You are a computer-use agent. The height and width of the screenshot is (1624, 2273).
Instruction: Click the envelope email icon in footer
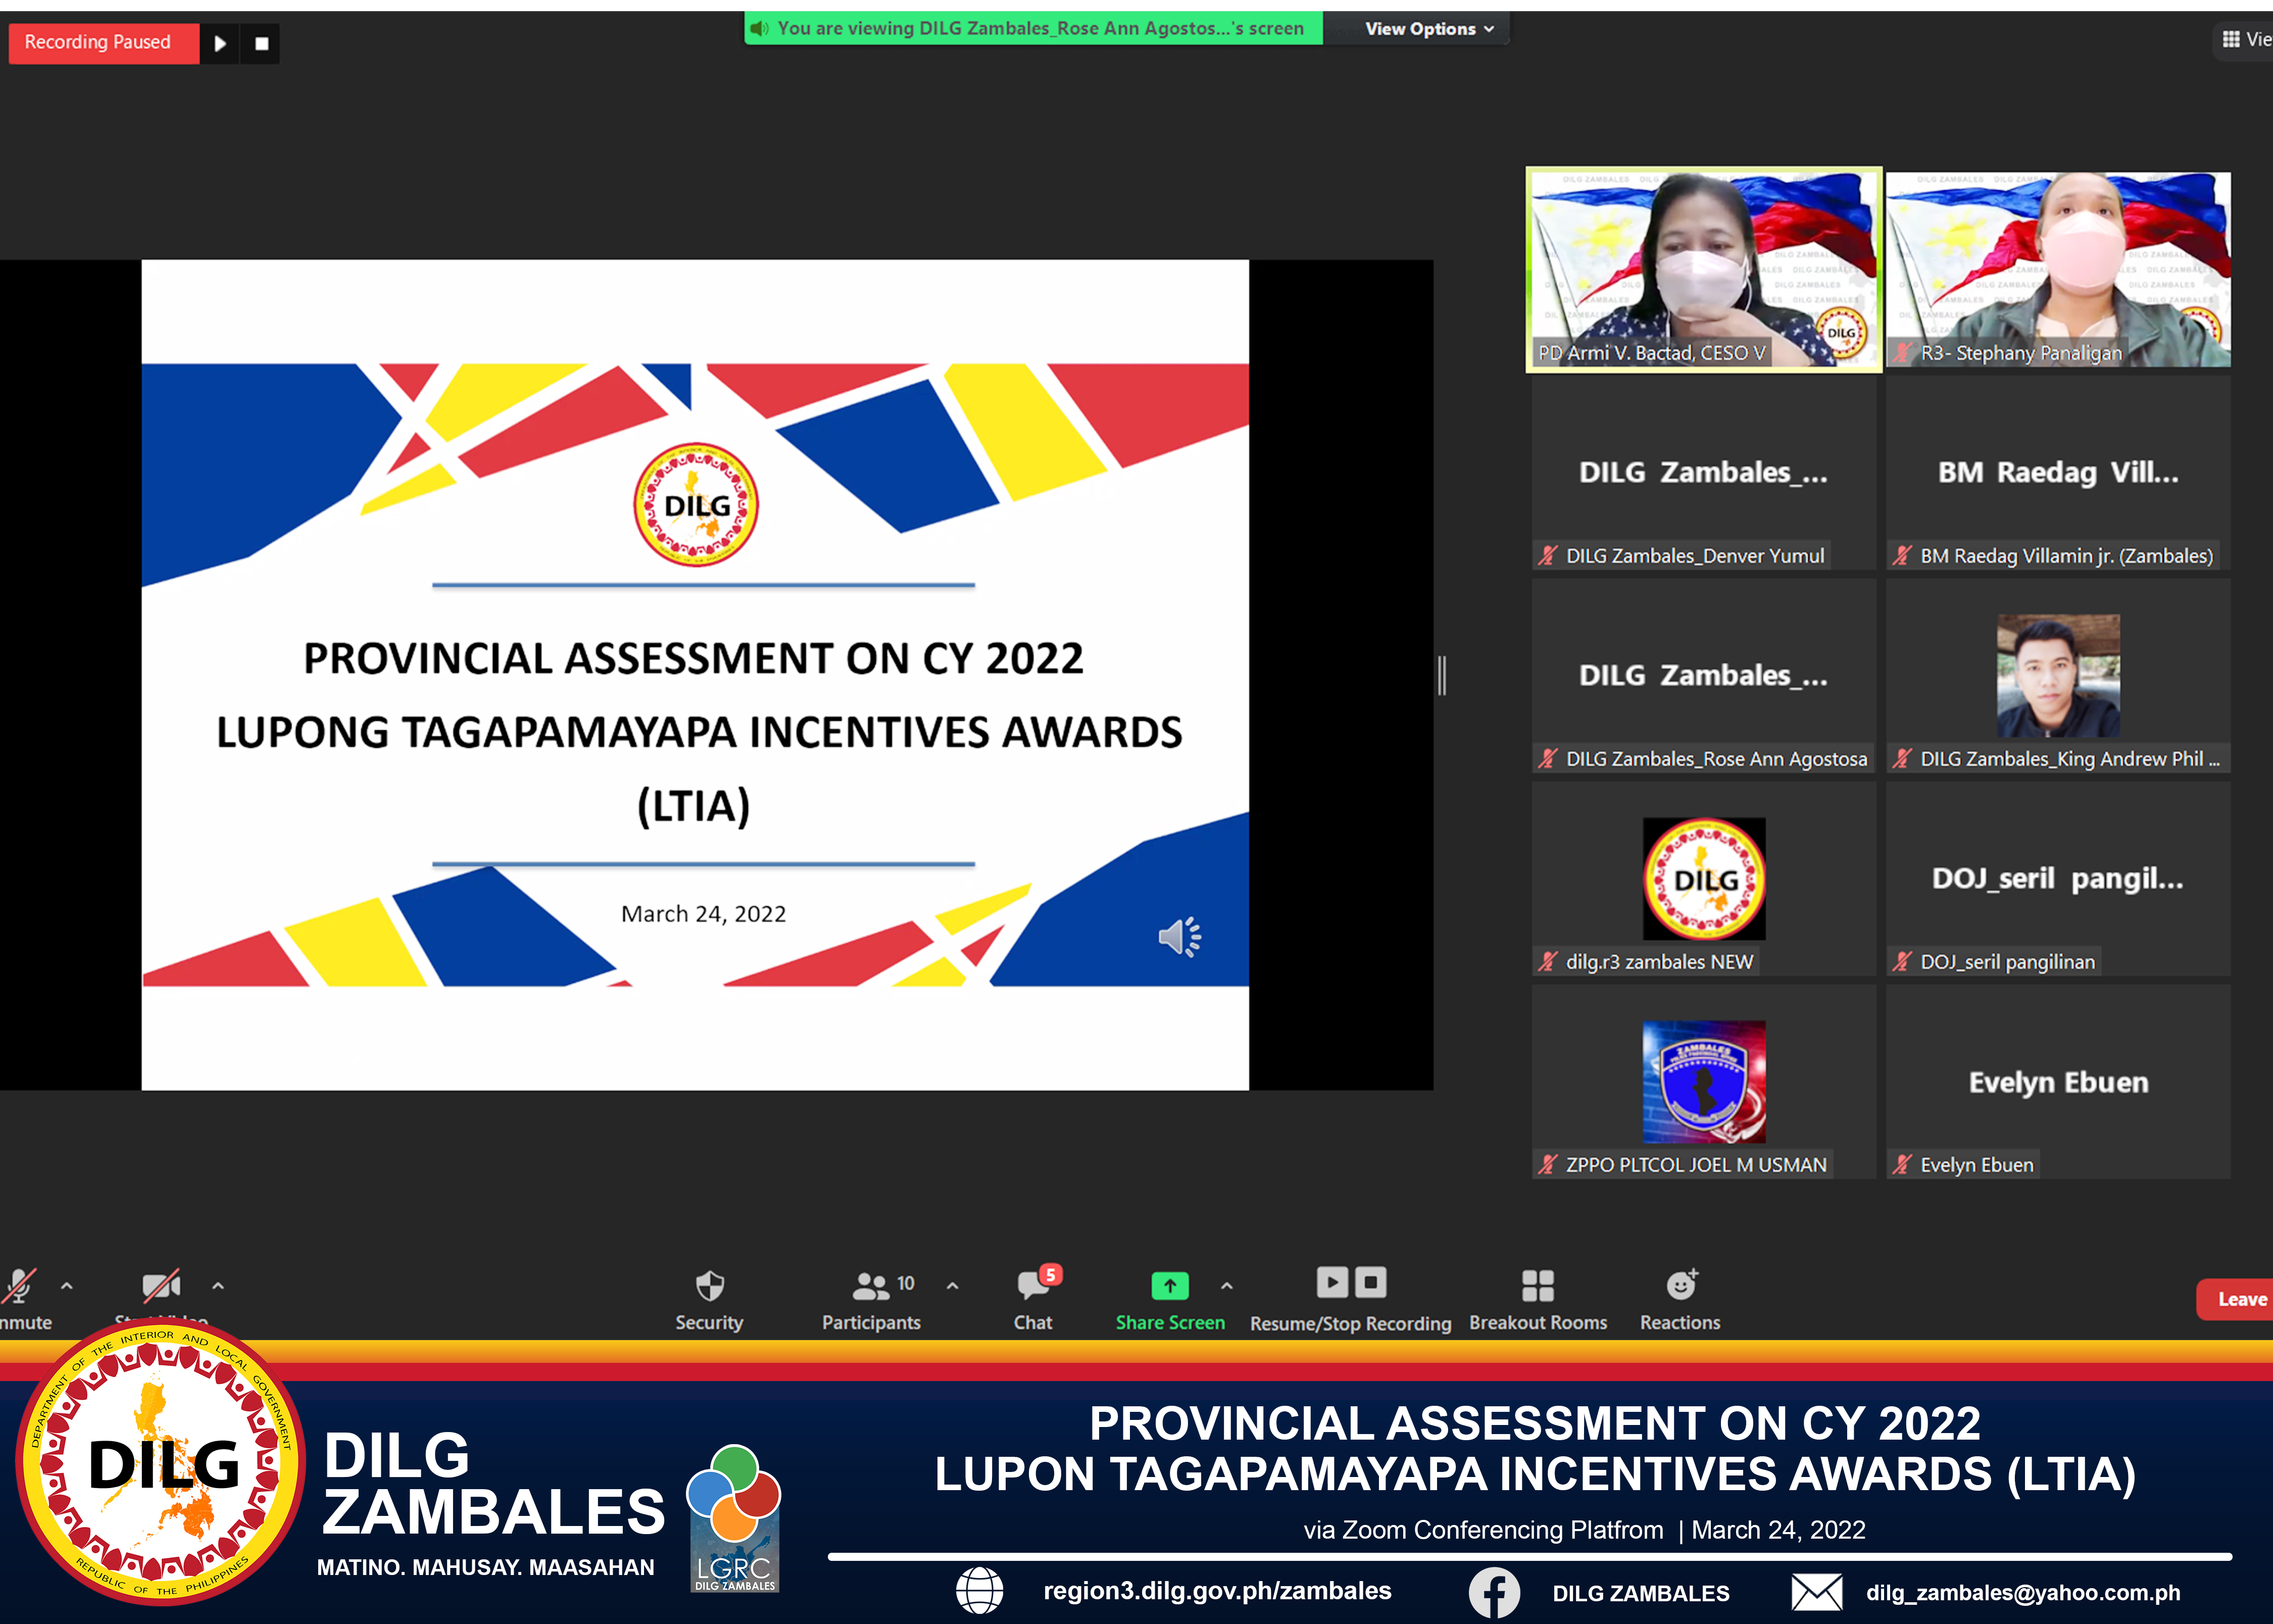click(x=1816, y=1592)
